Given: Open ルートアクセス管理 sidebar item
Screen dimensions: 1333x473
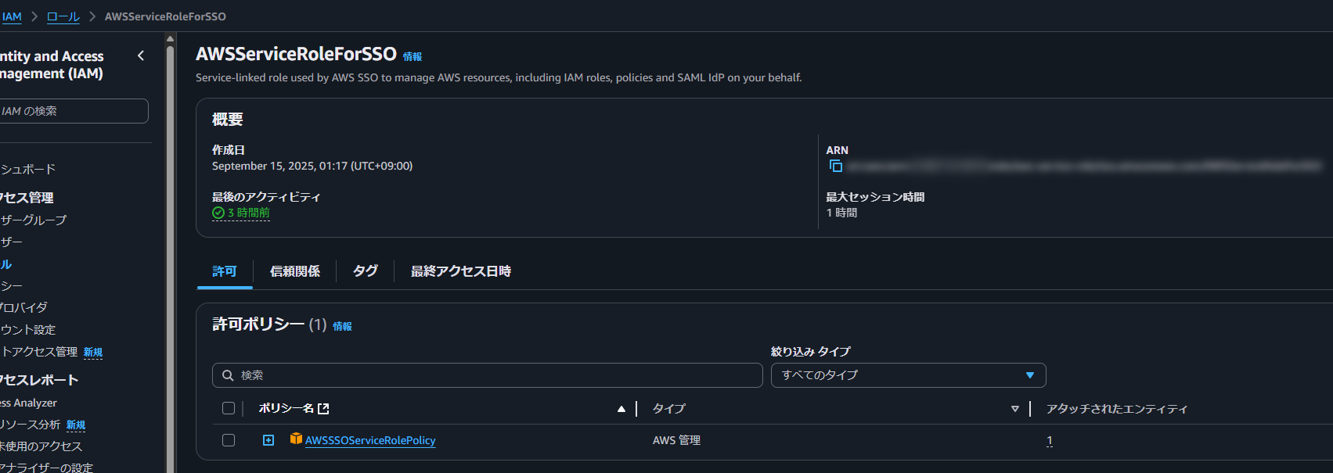Looking at the screenshot, I should pos(39,352).
